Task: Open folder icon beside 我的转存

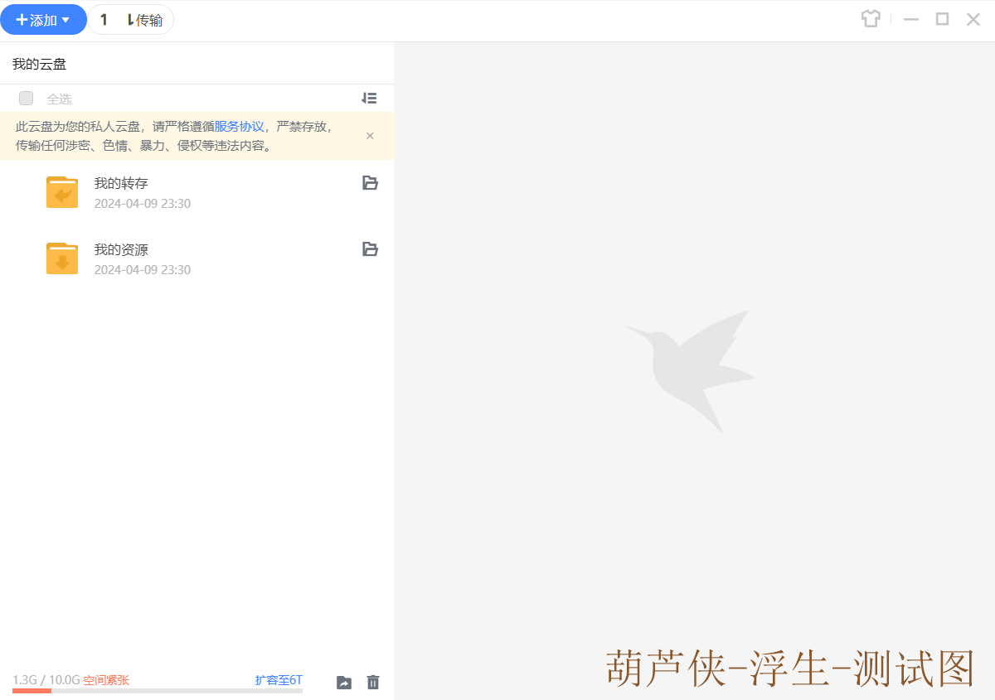Action: pyautogui.click(x=370, y=183)
